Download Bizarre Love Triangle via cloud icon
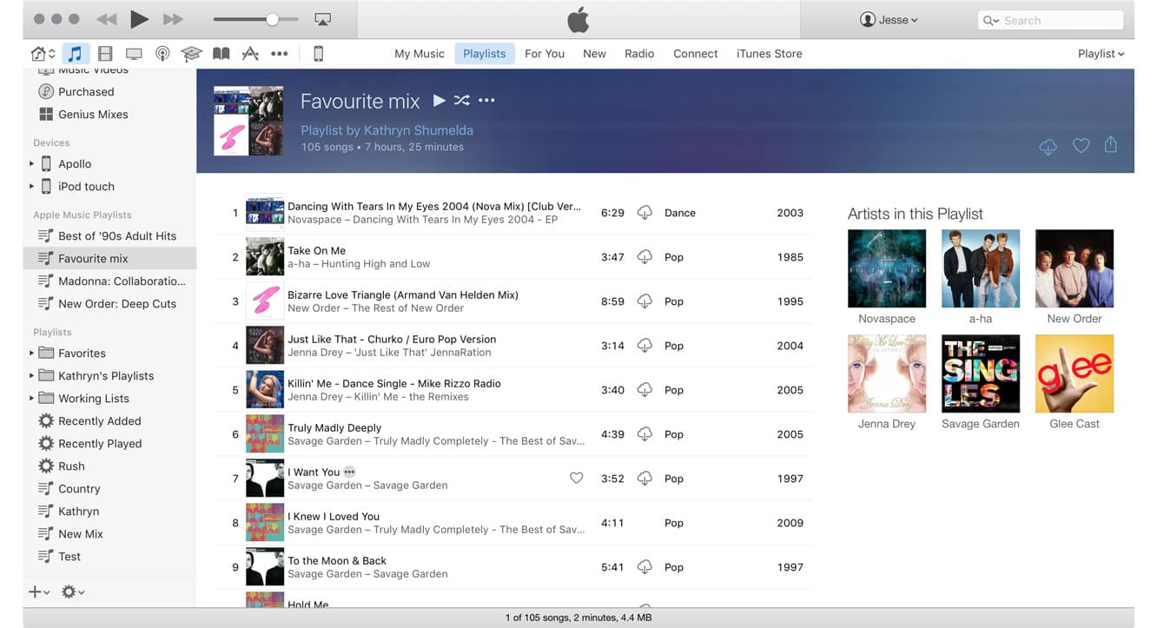Viewport: 1157px width, 628px height. (645, 301)
